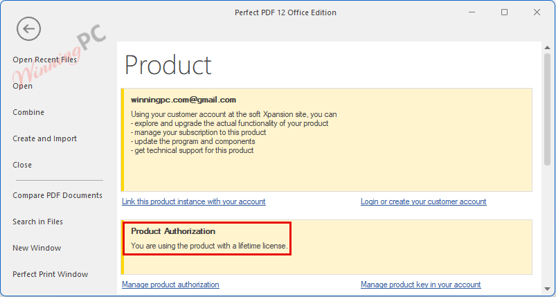Open Manage product authorization link
This screenshot has height=297, width=556.
170,285
